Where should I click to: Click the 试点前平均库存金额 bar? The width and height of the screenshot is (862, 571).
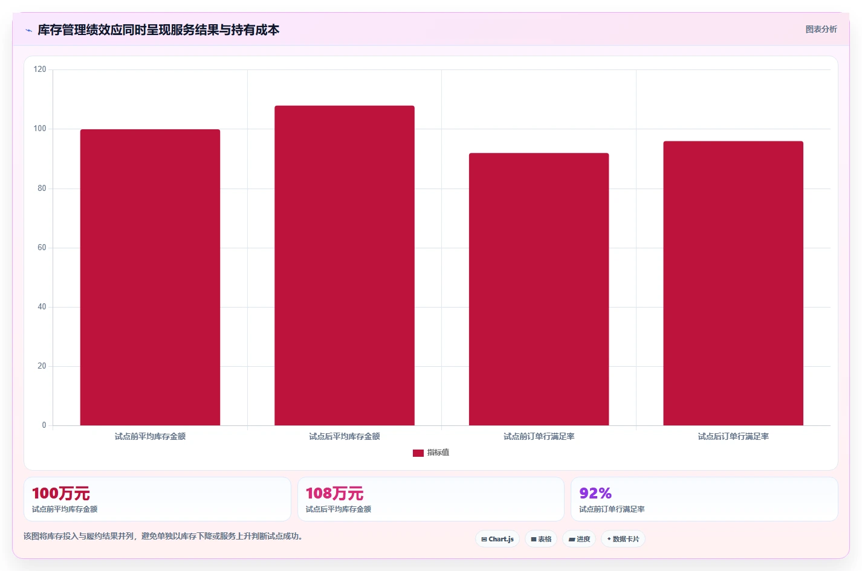click(x=150, y=277)
